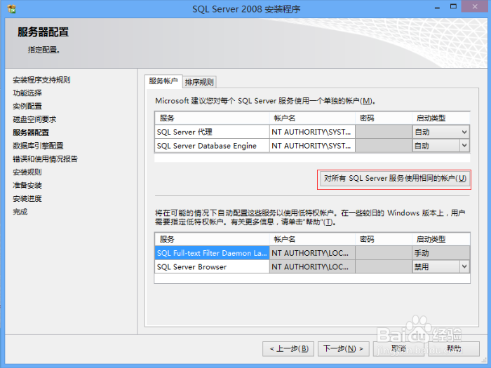Maximize the SQL Server 2008 setup window
Viewport: 491px width, 368px height.
[x=453, y=6]
